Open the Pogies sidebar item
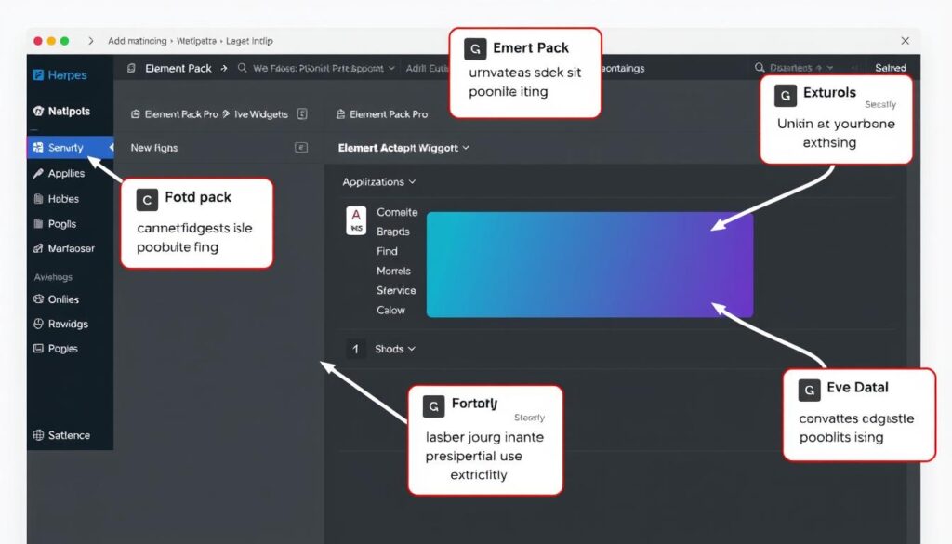Screen dimensions: 952x544 (56, 349)
